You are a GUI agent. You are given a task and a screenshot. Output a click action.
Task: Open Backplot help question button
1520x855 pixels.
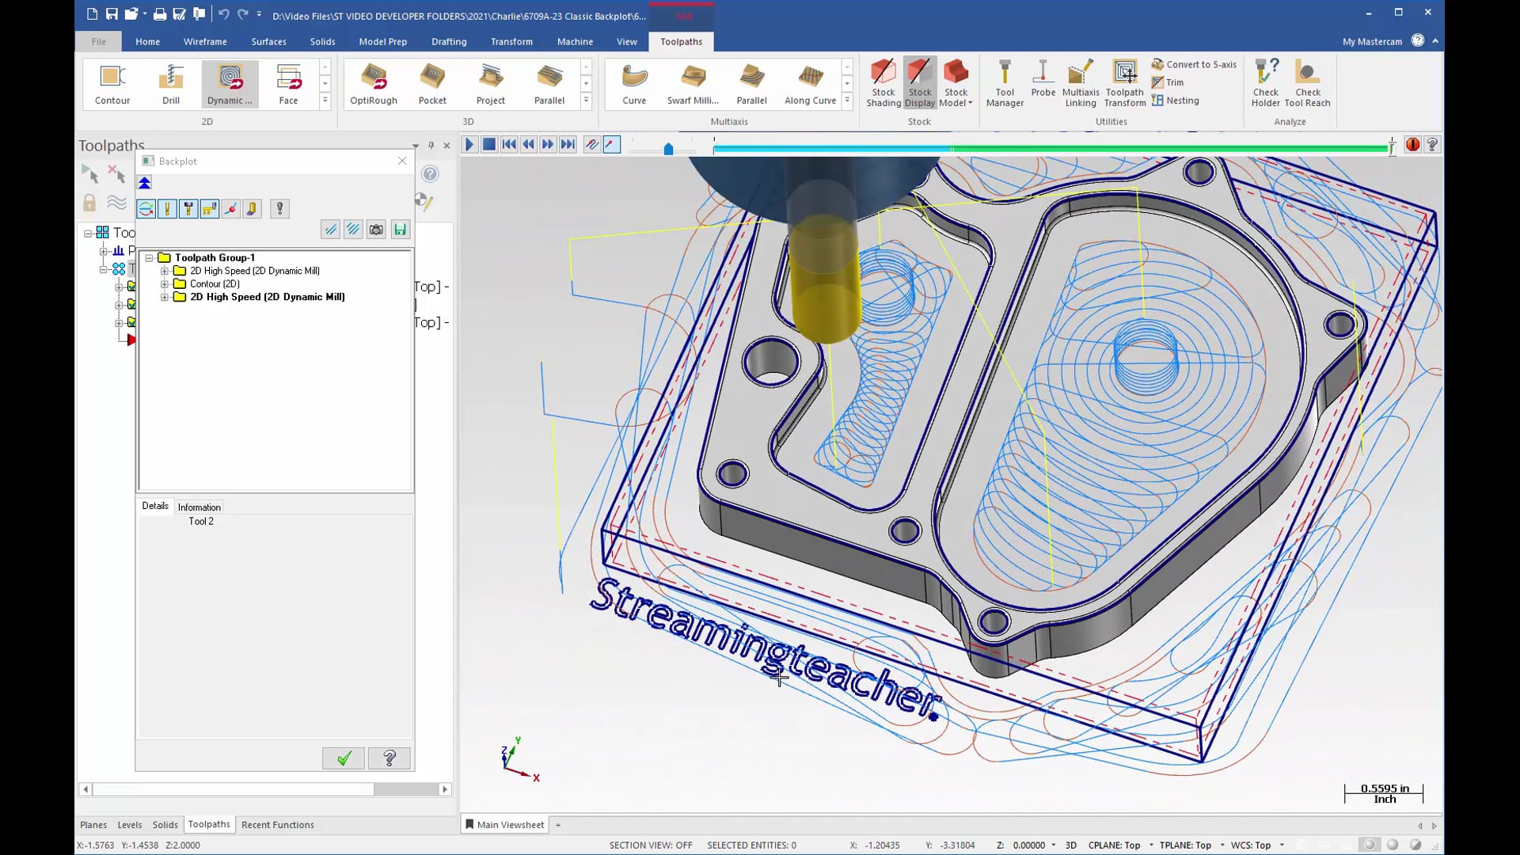pyautogui.click(x=389, y=758)
